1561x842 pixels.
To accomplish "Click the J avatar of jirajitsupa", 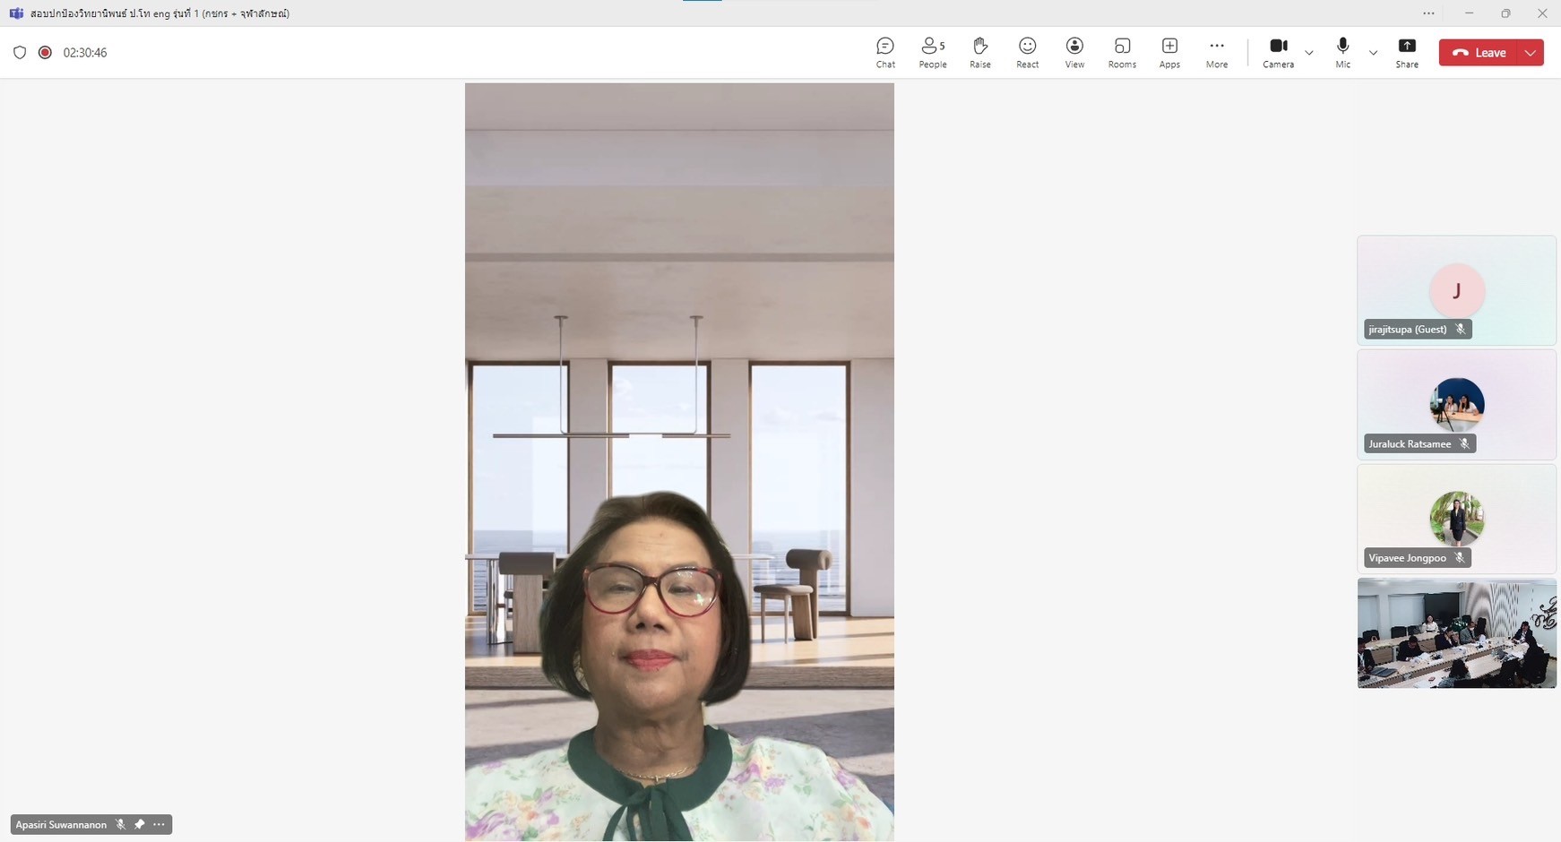I will click(1457, 291).
